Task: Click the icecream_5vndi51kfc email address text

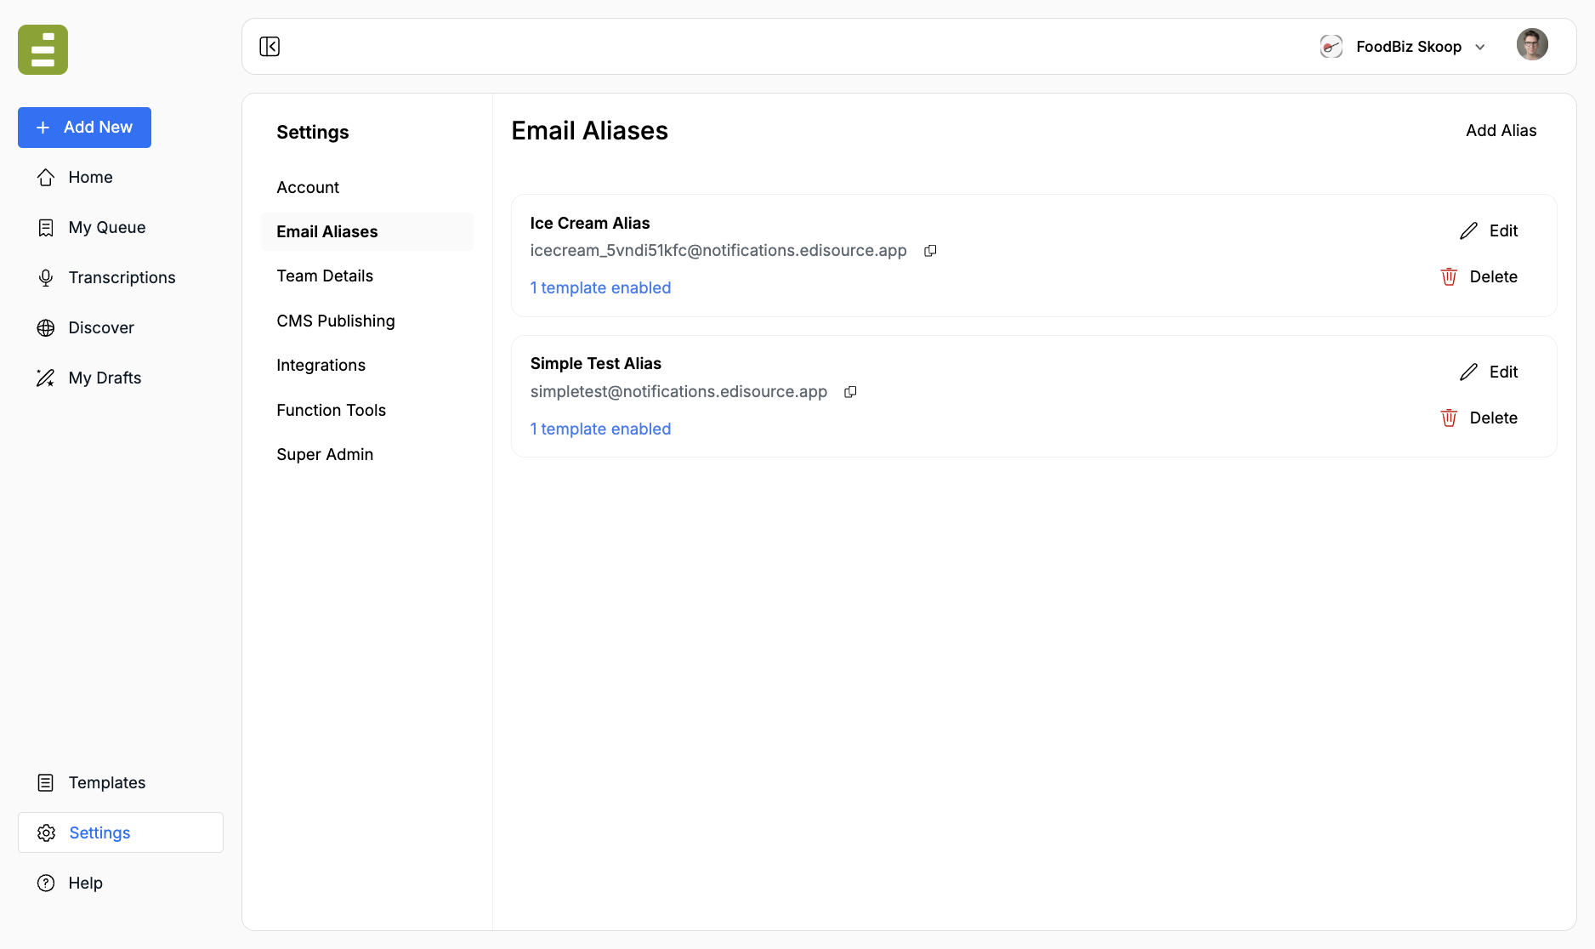Action: 718,251
